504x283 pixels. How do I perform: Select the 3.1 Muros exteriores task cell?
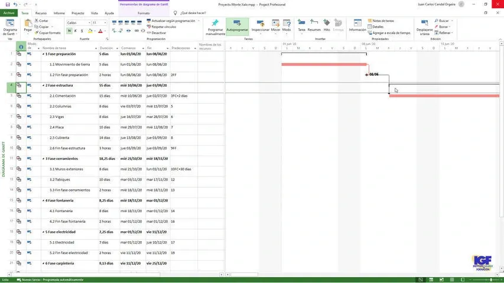coord(70,169)
